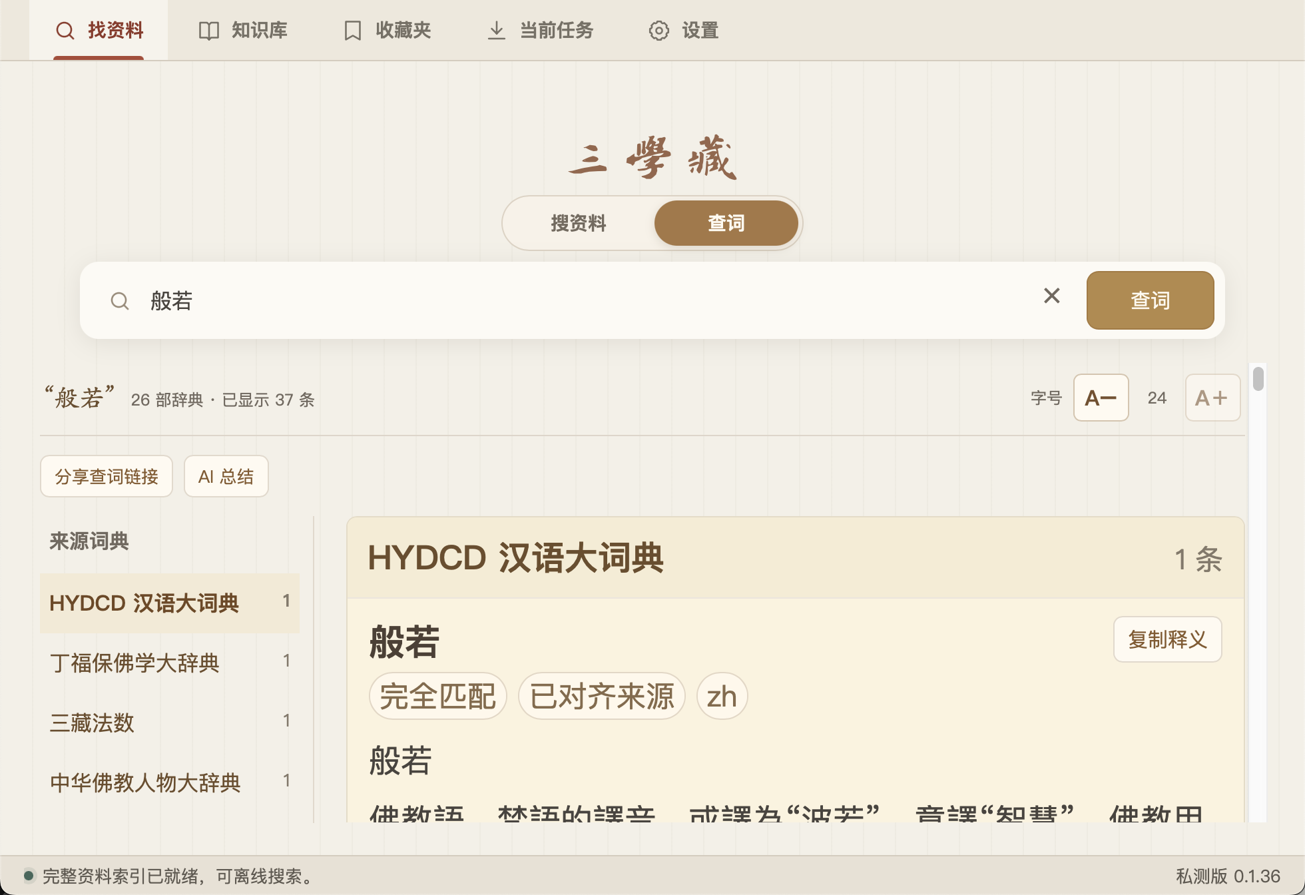The width and height of the screenshot is (1305, 895).
Task: Open the 收藏夹 tab
Action: click(x=387, y=31)
